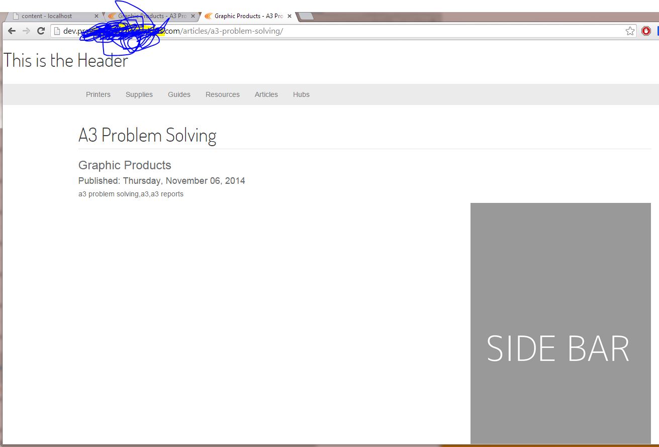Click the page info icon in address bar
The width and height of the screenshot is (659, 447).
[x=57, y=31]
